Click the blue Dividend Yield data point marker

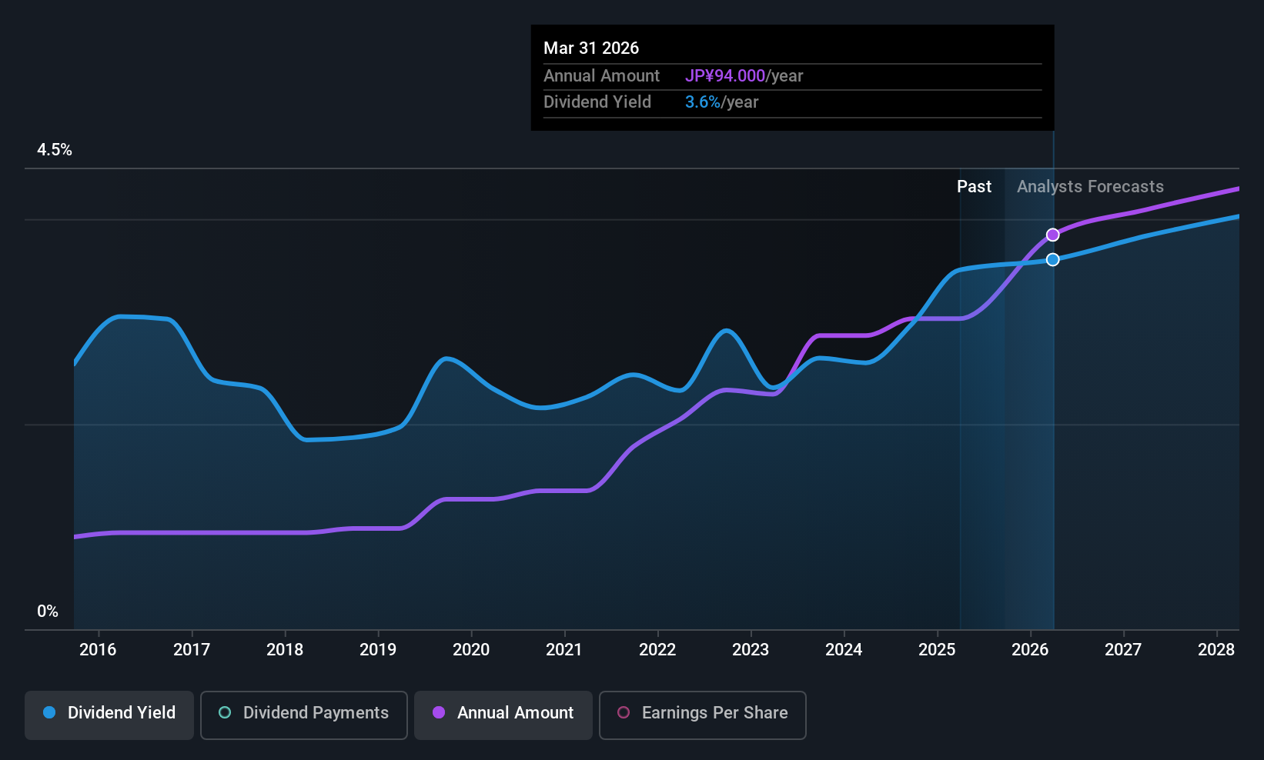tap(1052, 259)
